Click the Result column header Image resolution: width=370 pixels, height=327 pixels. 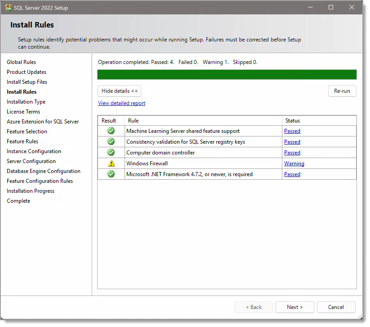(111, 121)
